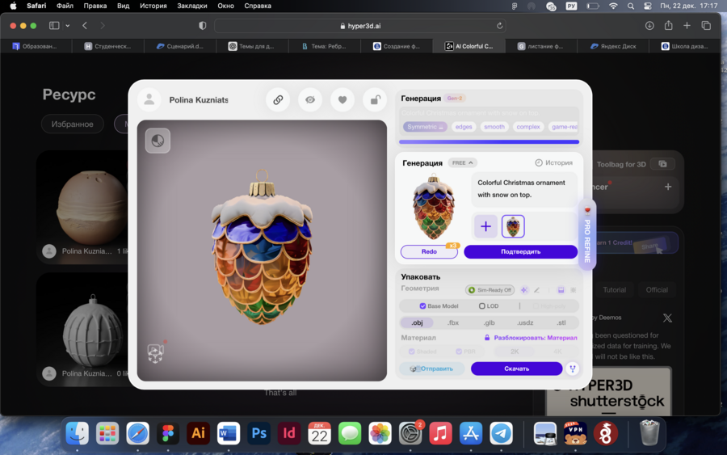Image resolution: width=727 pixels, height=455 pixels.
Task: Add a new image with the plus button
Action: (x=485, y=226)
